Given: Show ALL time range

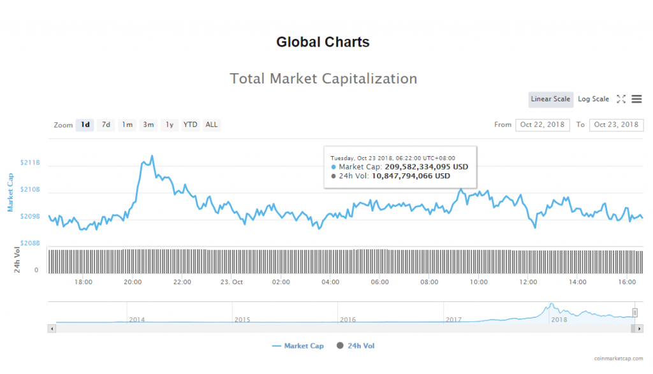Looking at the screenshot, I should (x=211, y=125).
